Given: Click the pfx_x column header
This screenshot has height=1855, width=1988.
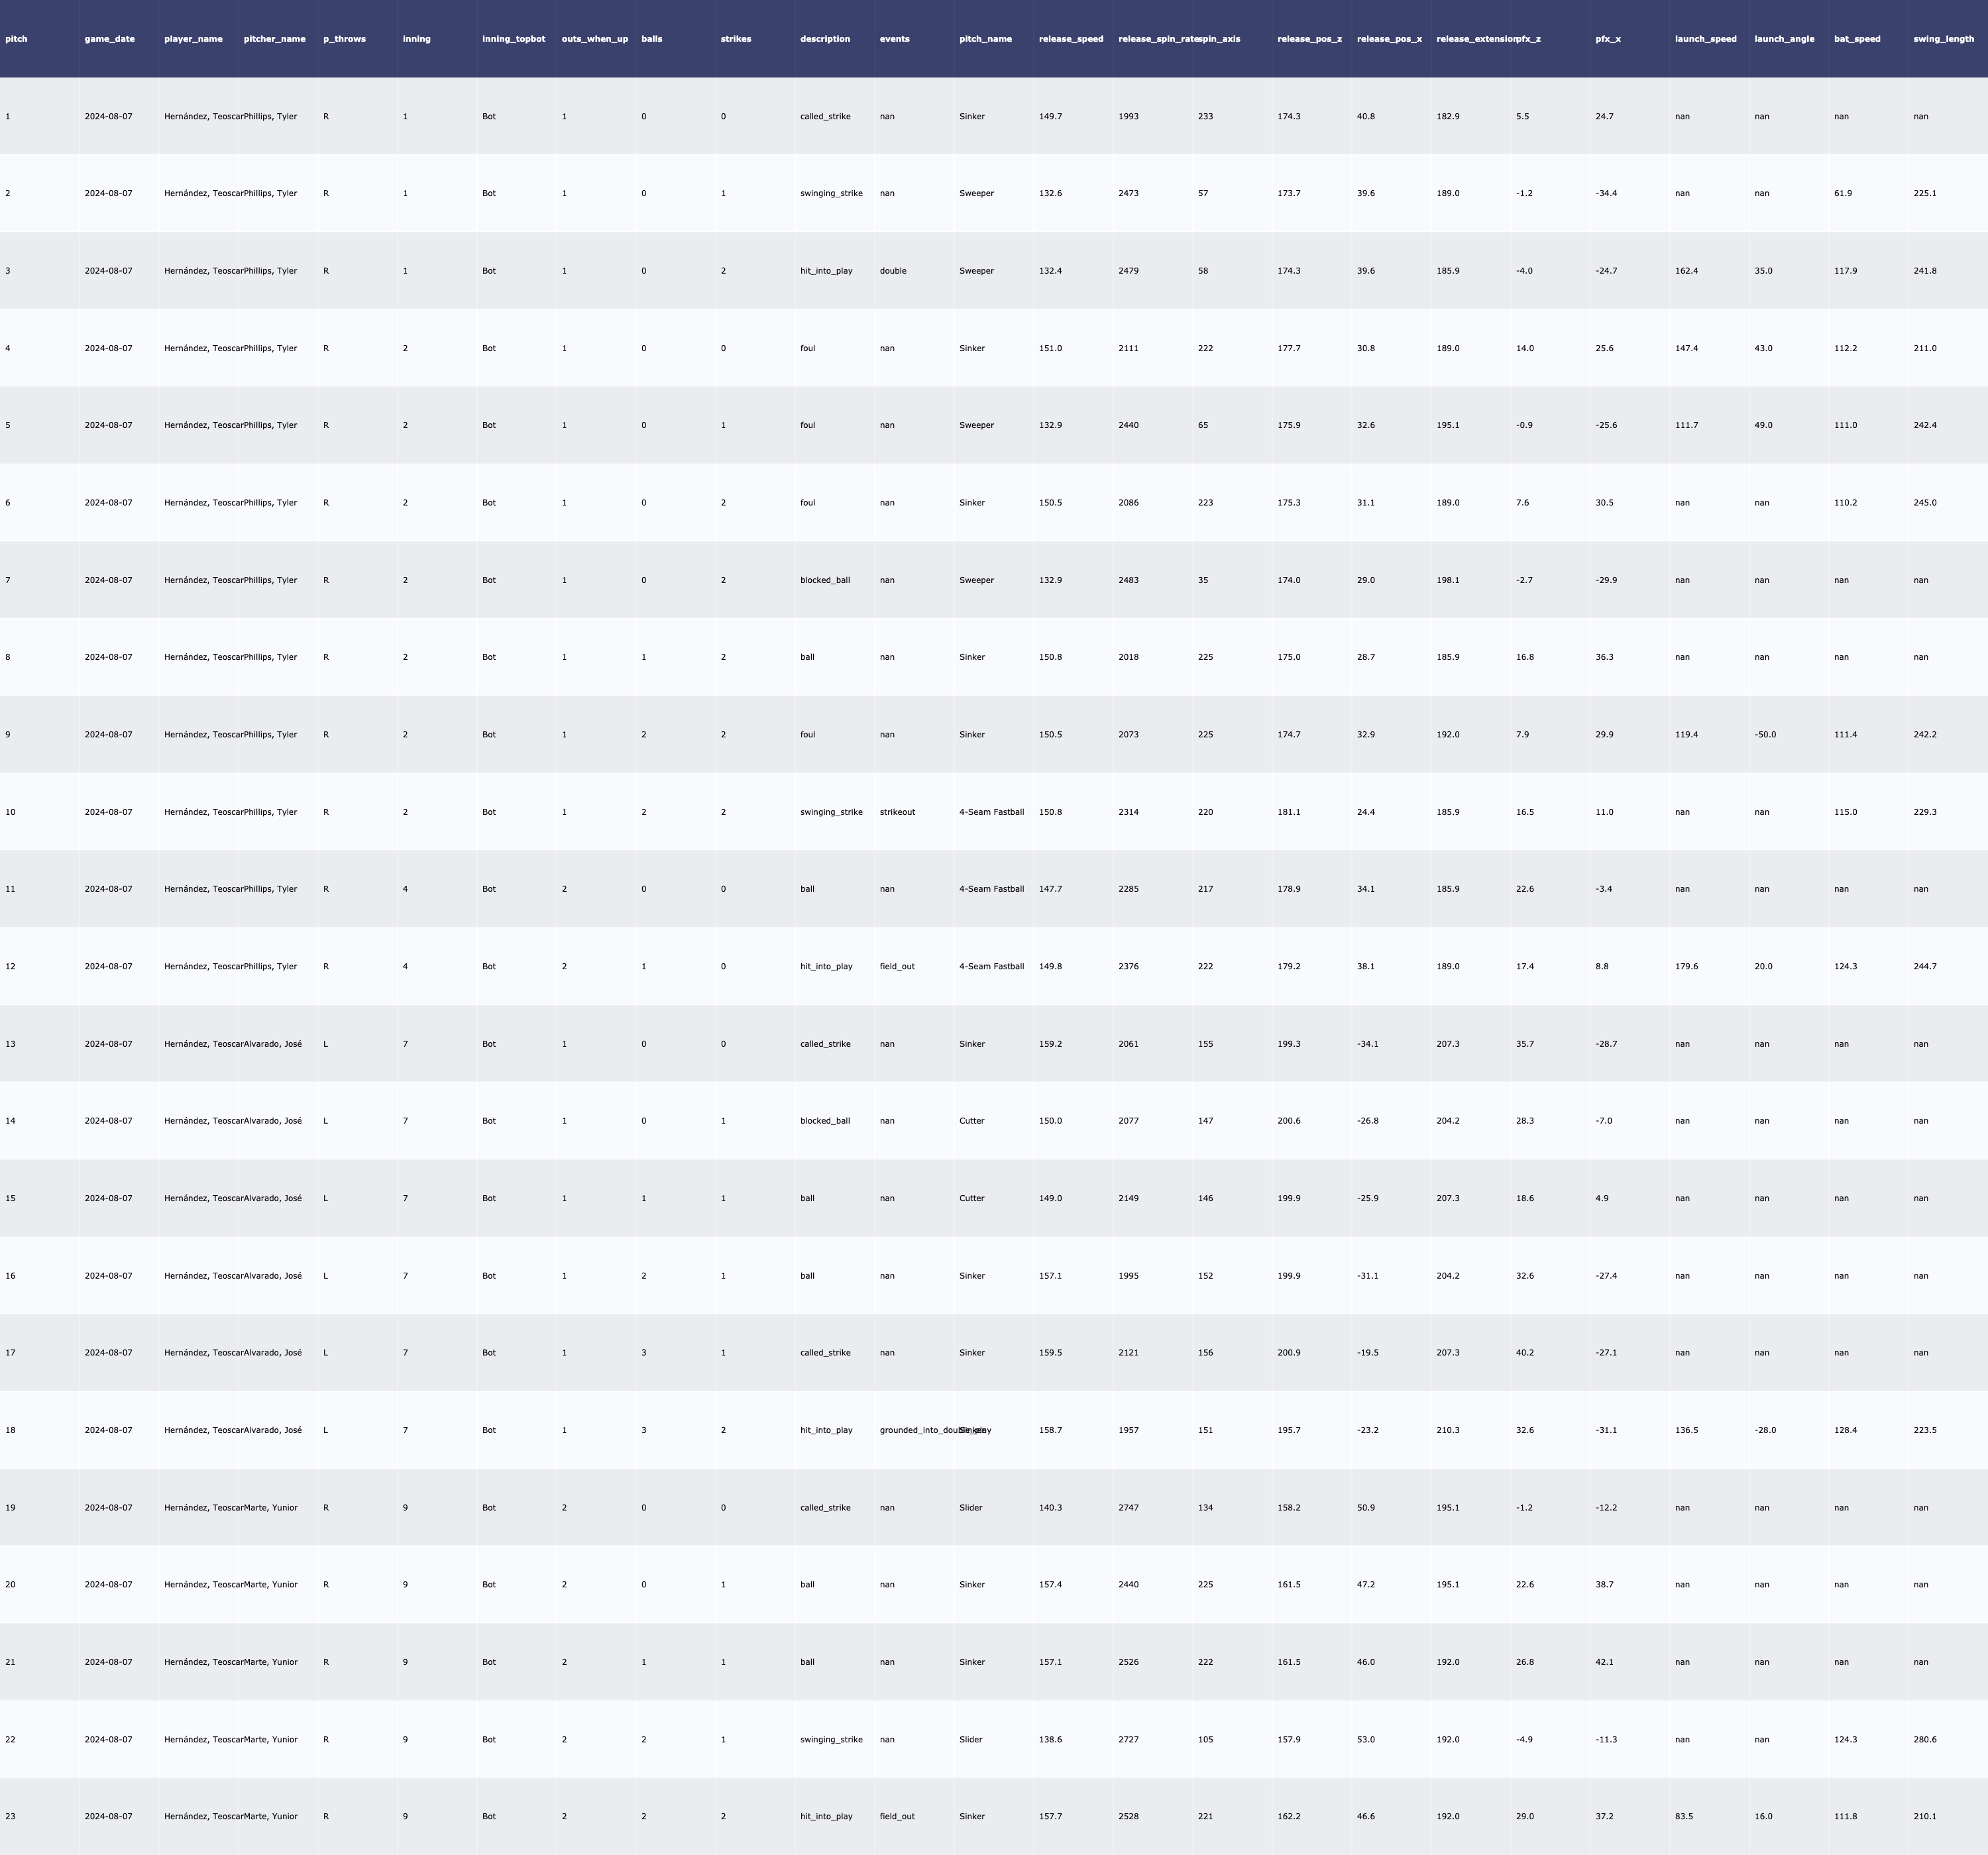Looking at the screenshot, I should pyautogui.click(x=1608, y=39).
